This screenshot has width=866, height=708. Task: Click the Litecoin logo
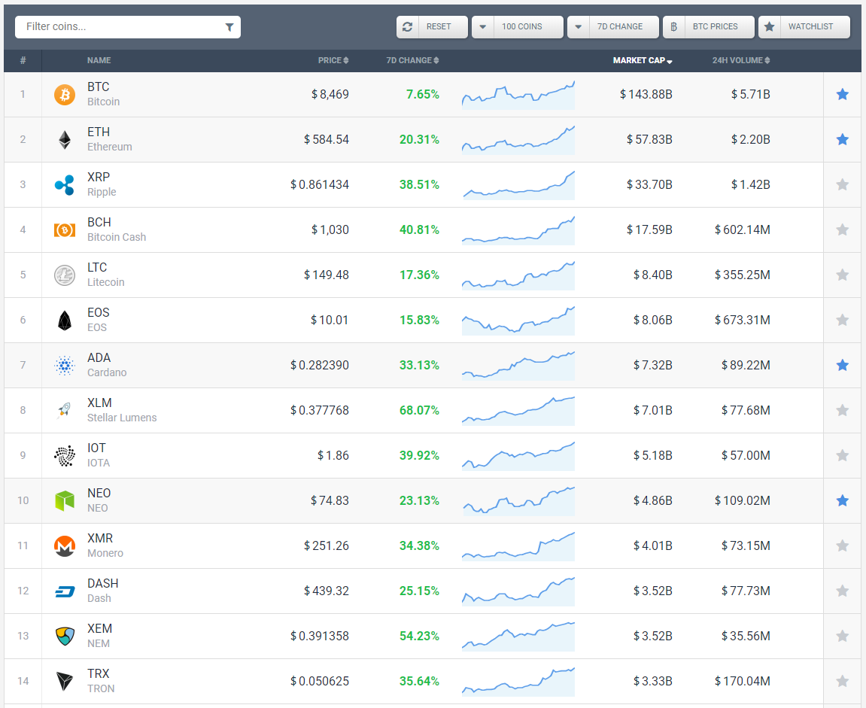coord(65,275)
